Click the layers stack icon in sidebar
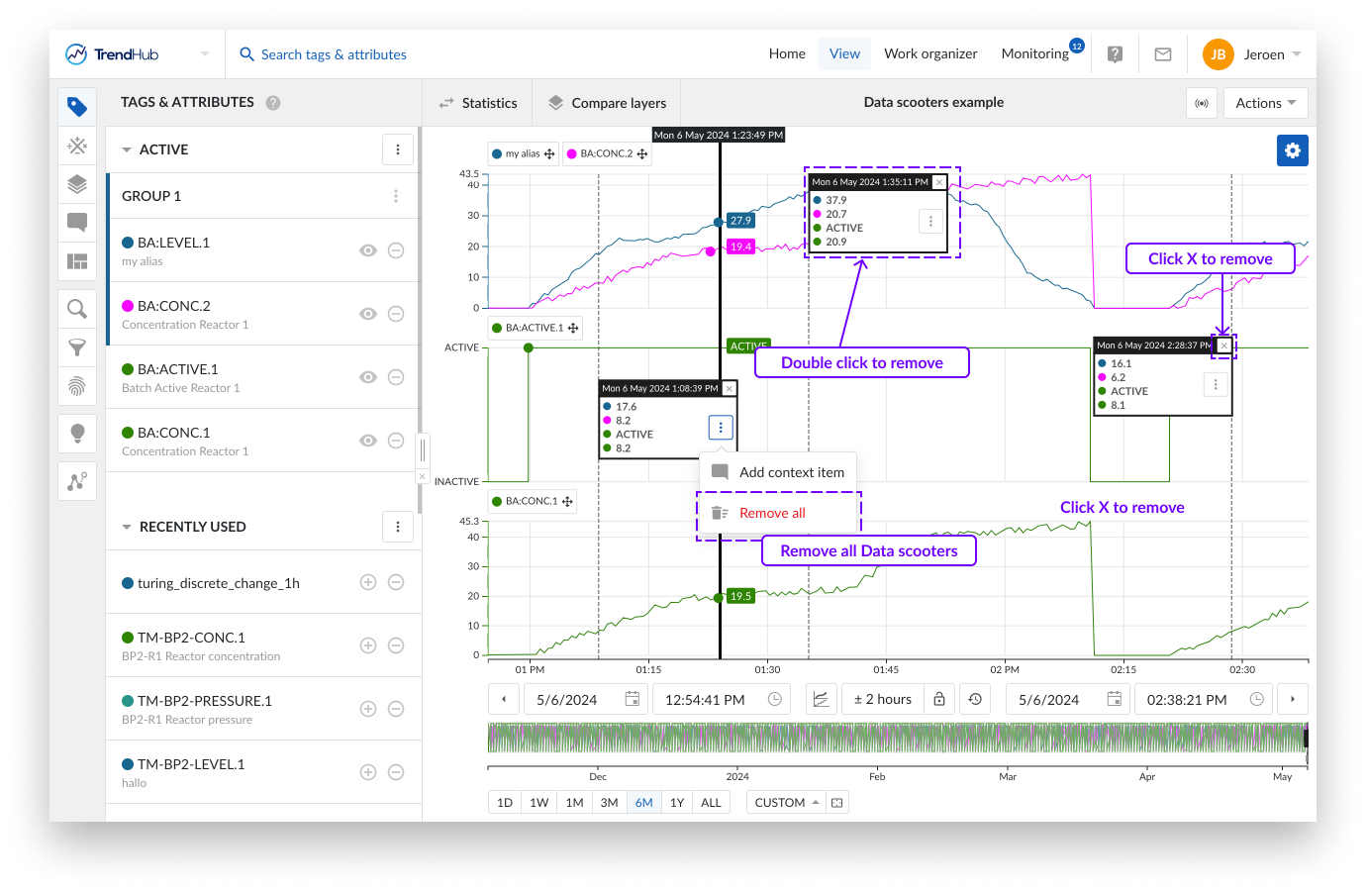 click(x=77, y=184)
